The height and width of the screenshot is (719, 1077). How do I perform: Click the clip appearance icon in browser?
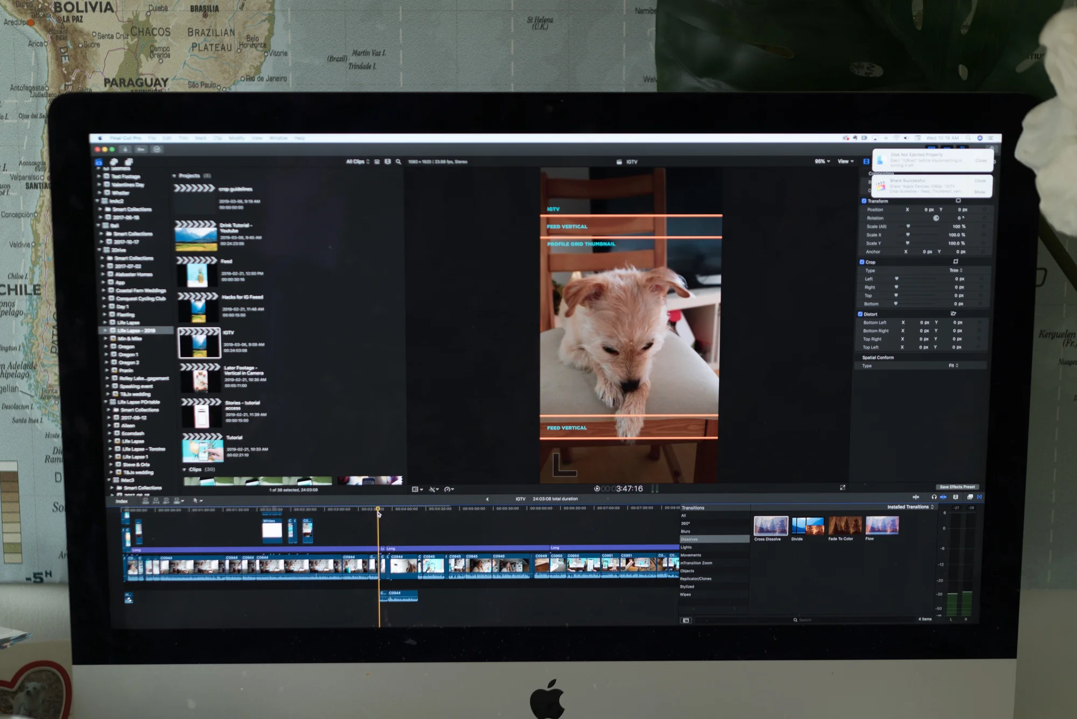pos(388,161)
